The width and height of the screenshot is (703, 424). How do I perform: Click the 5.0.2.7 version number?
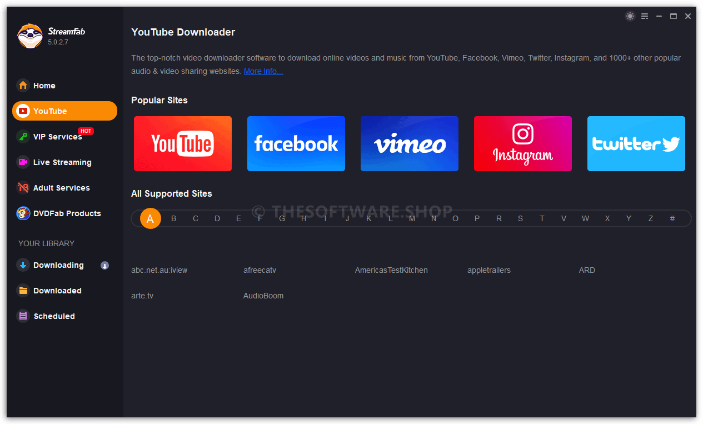(58, 42)
